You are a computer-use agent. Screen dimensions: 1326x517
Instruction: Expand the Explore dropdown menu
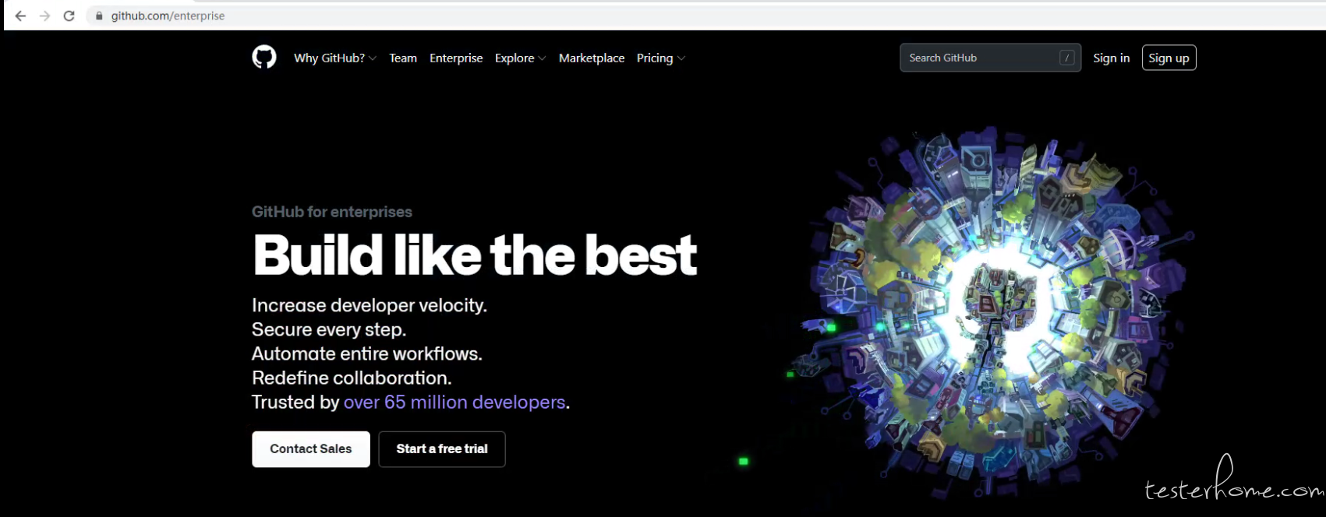520,58
